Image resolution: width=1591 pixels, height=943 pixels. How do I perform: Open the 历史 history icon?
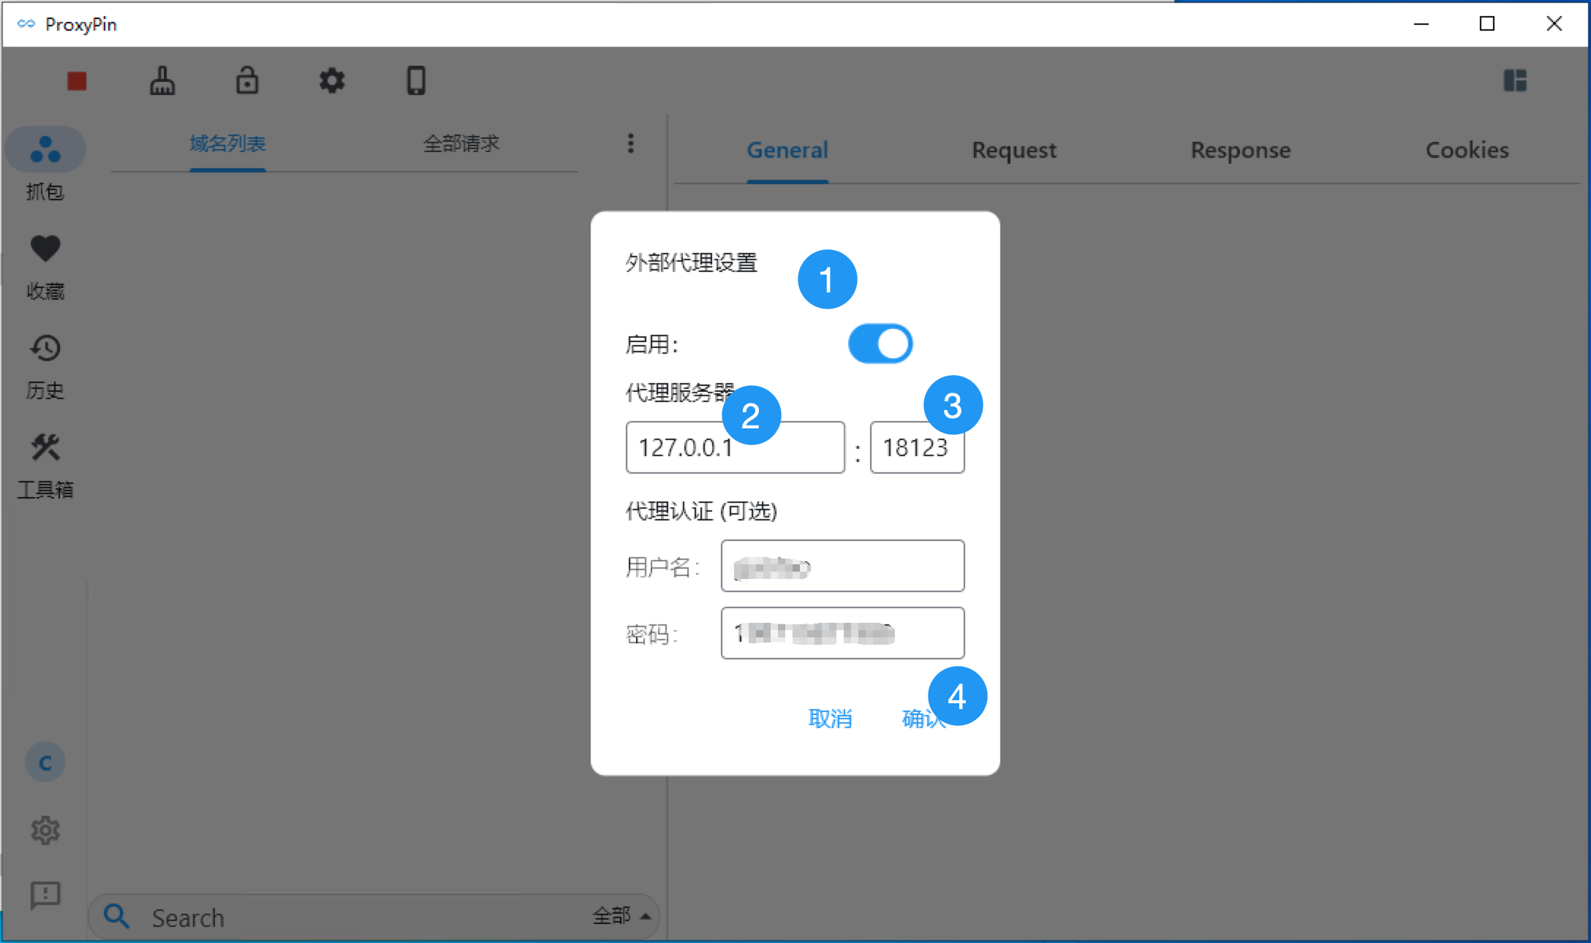[45, 349]
